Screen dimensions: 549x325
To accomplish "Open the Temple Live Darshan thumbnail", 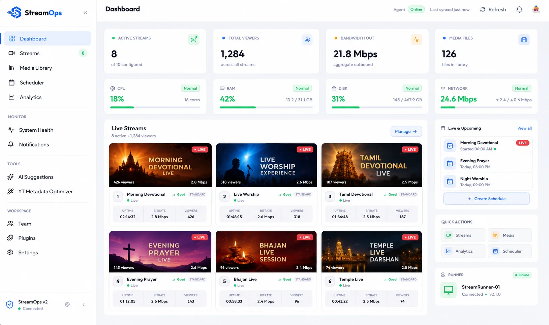I will click(x=372, y=252).
